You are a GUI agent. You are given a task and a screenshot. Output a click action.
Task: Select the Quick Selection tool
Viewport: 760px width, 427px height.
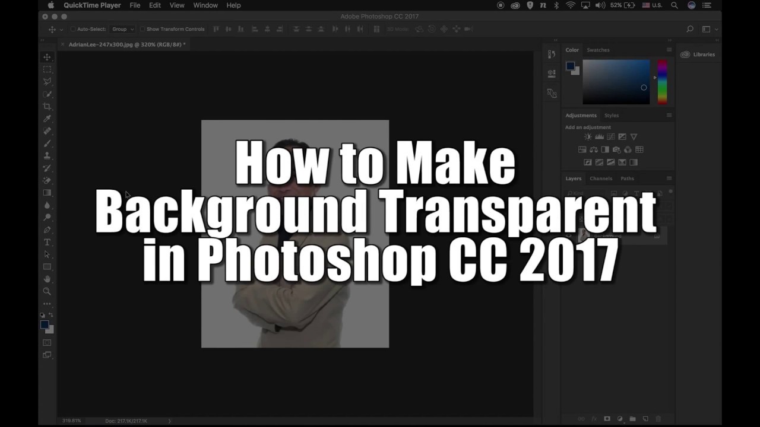47,94
